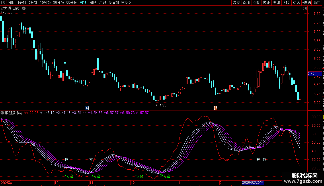Viewport: 324px width, 186px height.
Task: Toggle the left sidebar panel icon
Action: [x=3, y=3]
